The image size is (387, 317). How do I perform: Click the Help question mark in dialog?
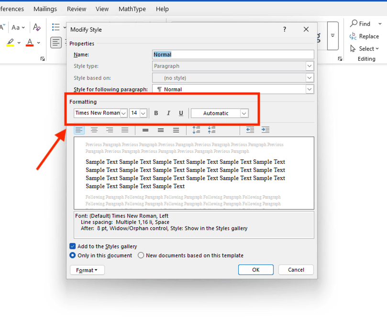coord(285,29)
